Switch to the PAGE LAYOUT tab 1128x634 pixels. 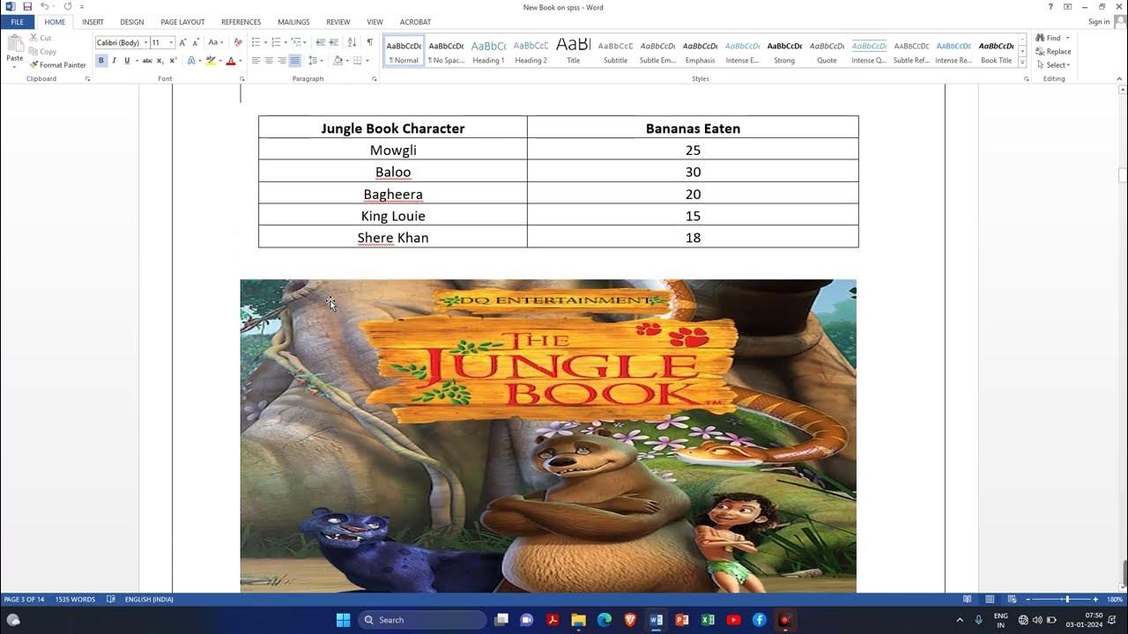pos(182,22)
